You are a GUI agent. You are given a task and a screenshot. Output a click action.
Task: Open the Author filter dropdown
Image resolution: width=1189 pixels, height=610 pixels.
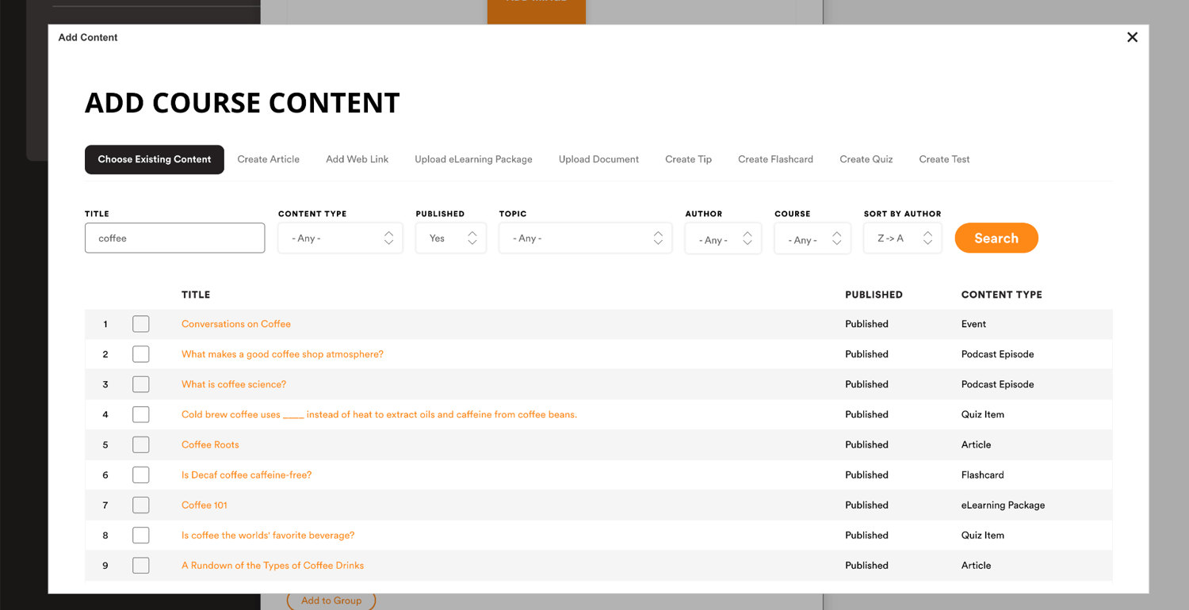point(722,239)
